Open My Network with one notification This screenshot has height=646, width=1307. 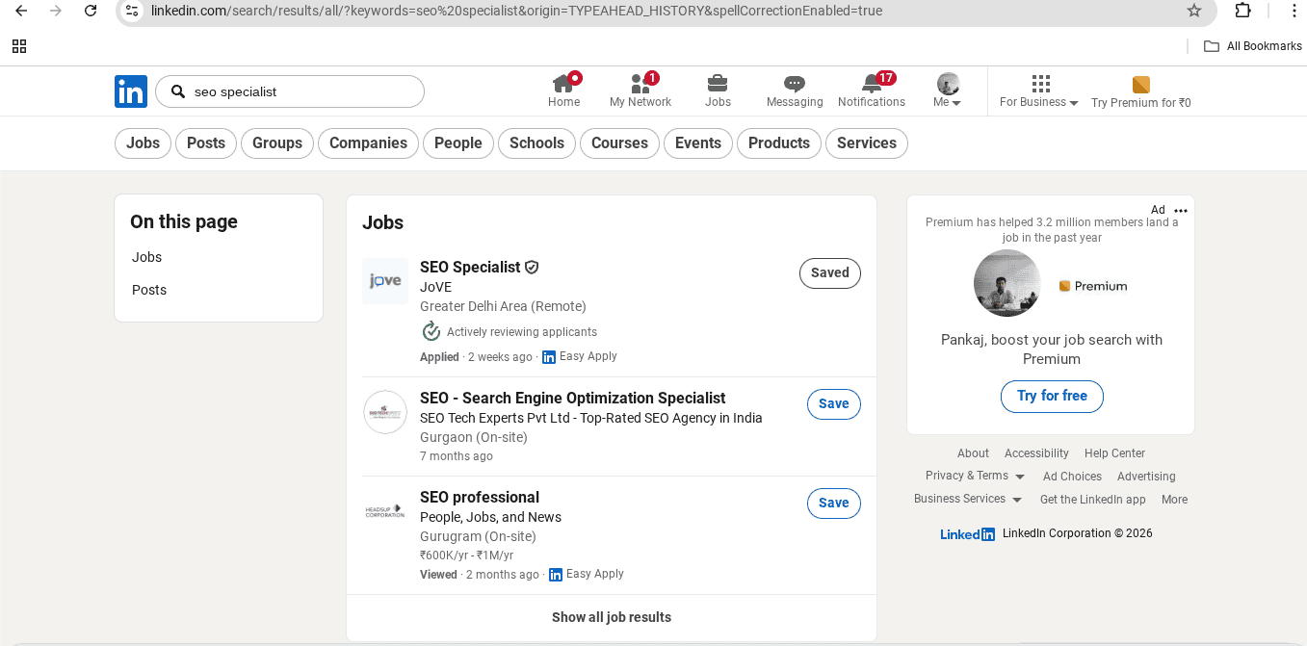pos(640,91)
